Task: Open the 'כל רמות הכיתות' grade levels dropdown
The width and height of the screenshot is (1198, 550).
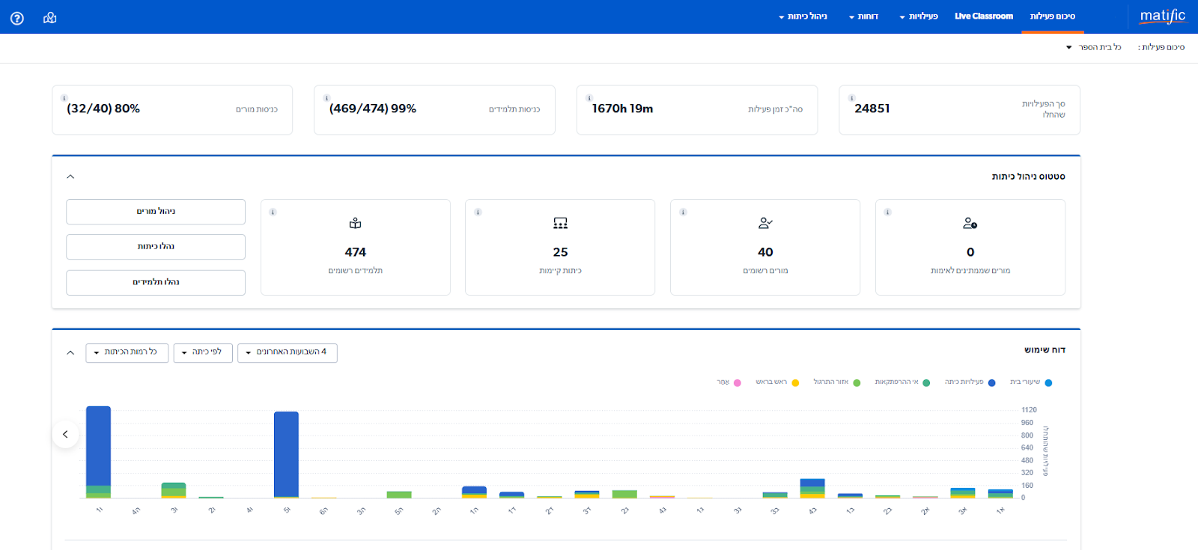Action: [127, 352]
